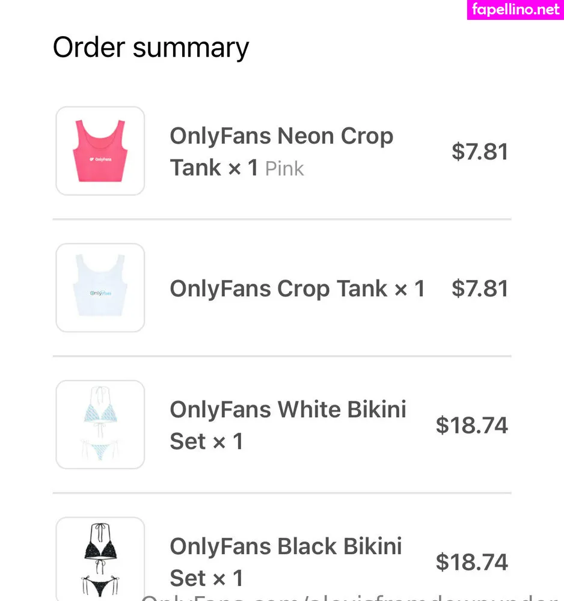Image resolution: width=564 pixels, height=601 pixels.
Task: Click the Order summary heading
Action: (x=151, y=47)
